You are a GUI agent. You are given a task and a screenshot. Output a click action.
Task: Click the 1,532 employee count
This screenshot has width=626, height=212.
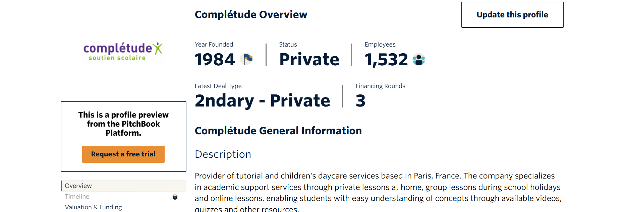click(x=386, y=60)
